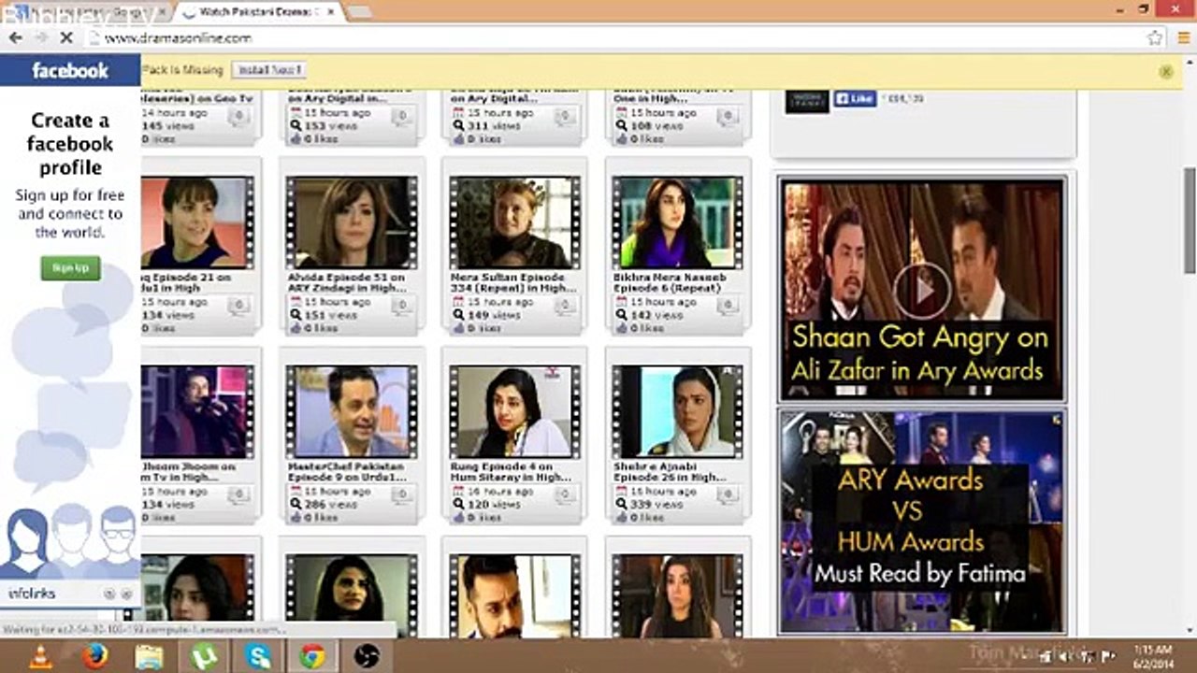Open Skype from the taskbar

258,657
